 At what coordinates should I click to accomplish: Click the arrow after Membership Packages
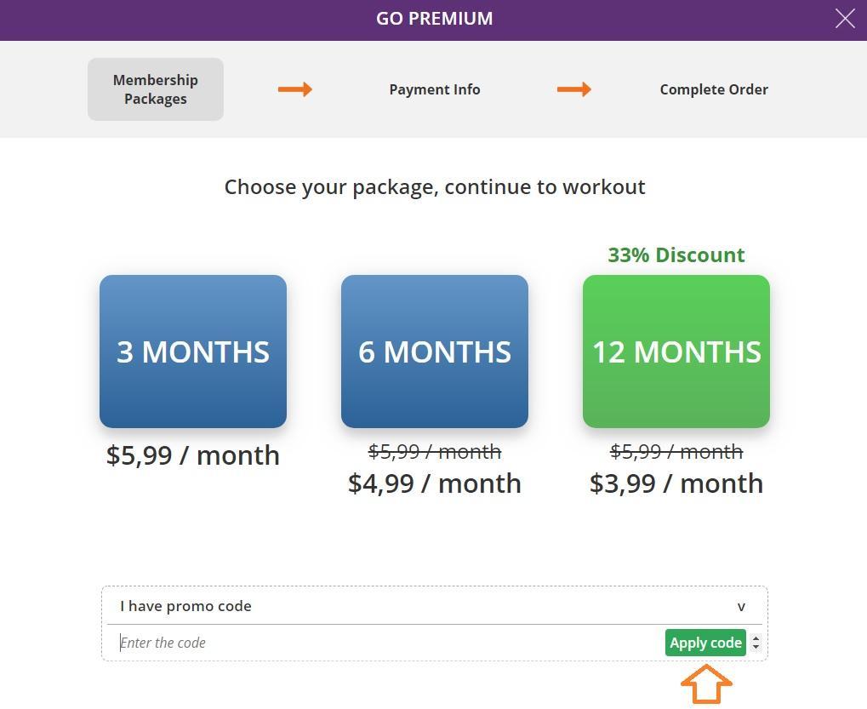pos(295,89)
